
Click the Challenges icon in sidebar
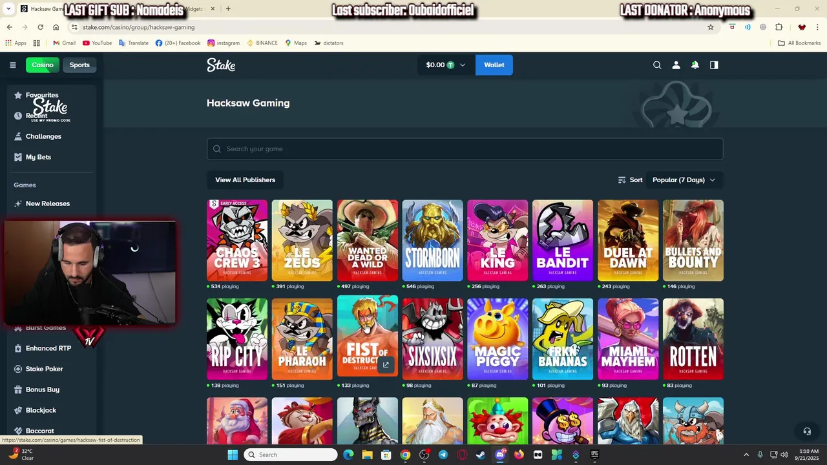18,136
